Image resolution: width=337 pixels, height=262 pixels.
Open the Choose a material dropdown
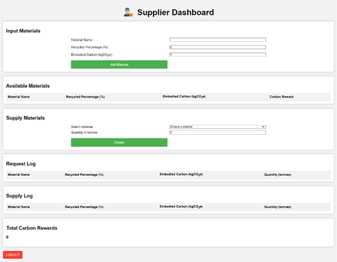pos(218,127)
